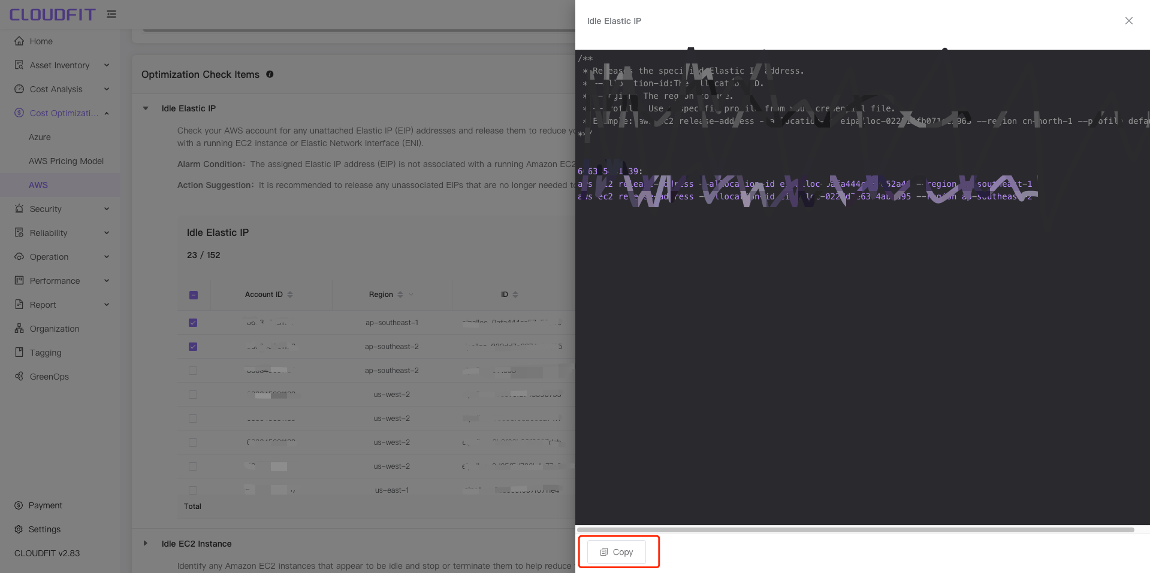Click info icon beside Optimization Check Items
The height and width of the screenshot is (573, 1150).
click(x=270, y=74)
